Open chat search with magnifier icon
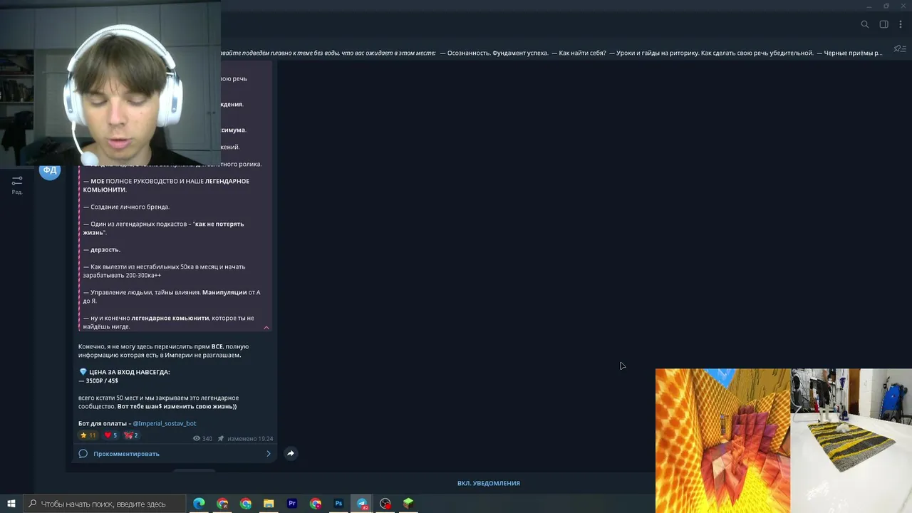 coord(865,24)
